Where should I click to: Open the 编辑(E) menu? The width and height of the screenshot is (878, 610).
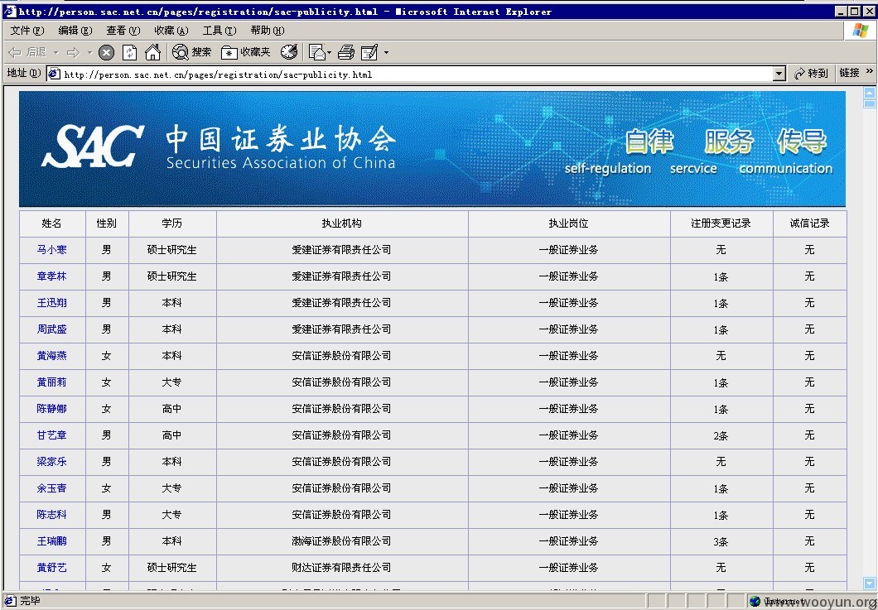click(75, 31)
